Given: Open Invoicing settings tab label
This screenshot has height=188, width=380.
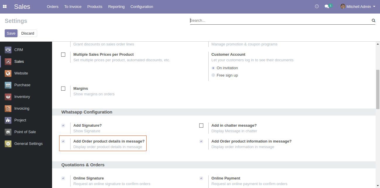Looking at the screenshot, I should [22, 109].
